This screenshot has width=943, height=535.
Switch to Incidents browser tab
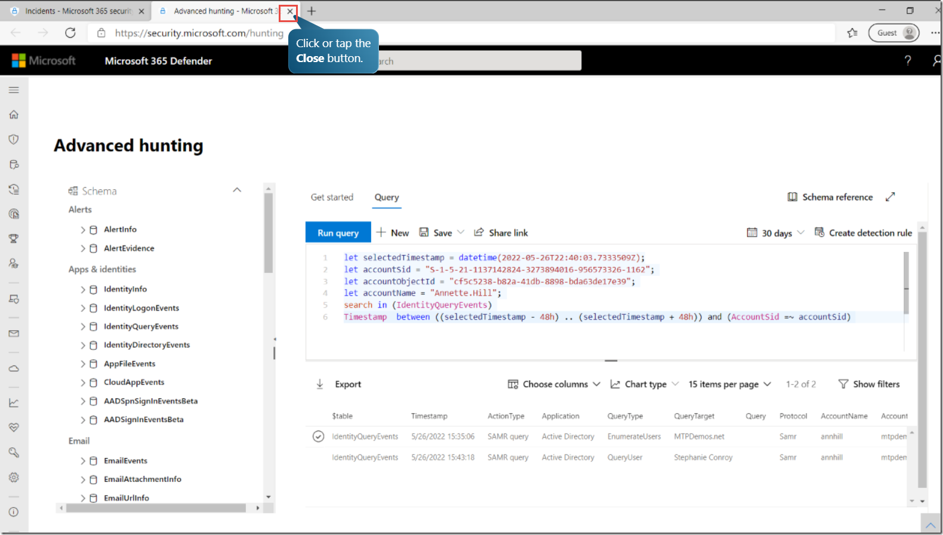[x=78, y=11]
